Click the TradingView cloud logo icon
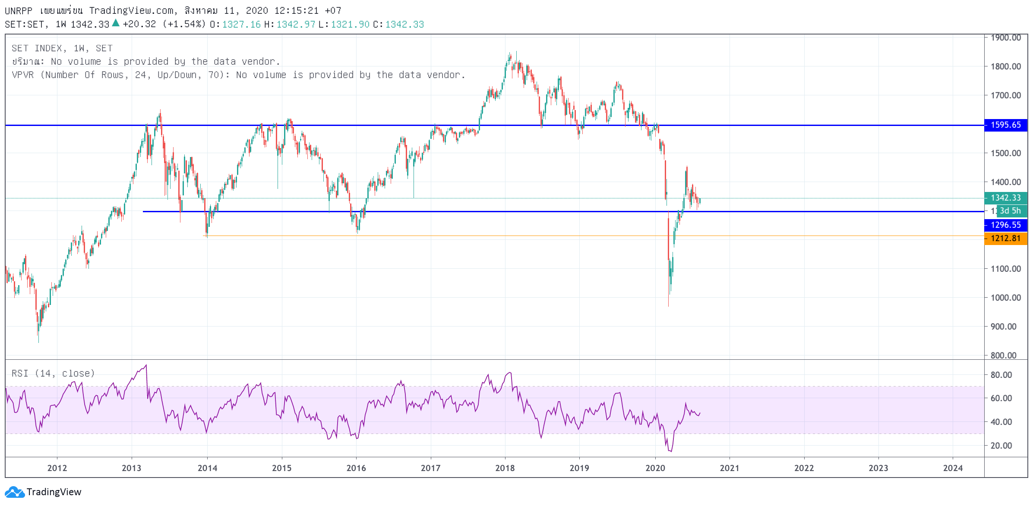The width and height of the screenshot is (1033, 506). (x=15, y=492)
